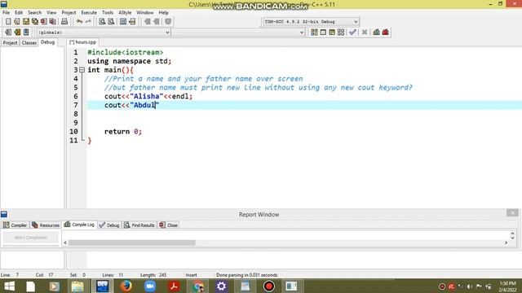Click the Save All toolbar icon

[34, 22]
